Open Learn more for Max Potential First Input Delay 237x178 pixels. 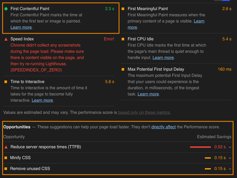pyautogui.click(x=148, y=94)
